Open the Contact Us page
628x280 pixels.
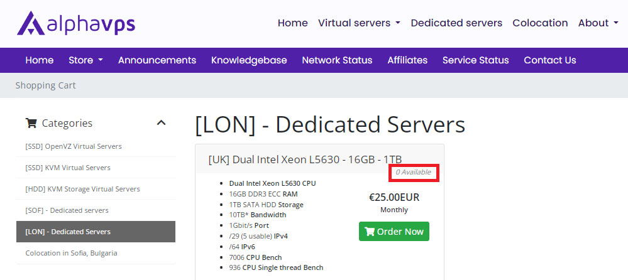(x=550, y=60)
